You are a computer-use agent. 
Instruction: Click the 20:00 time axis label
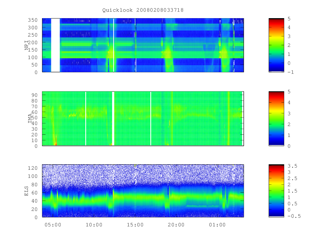[176, 225]
